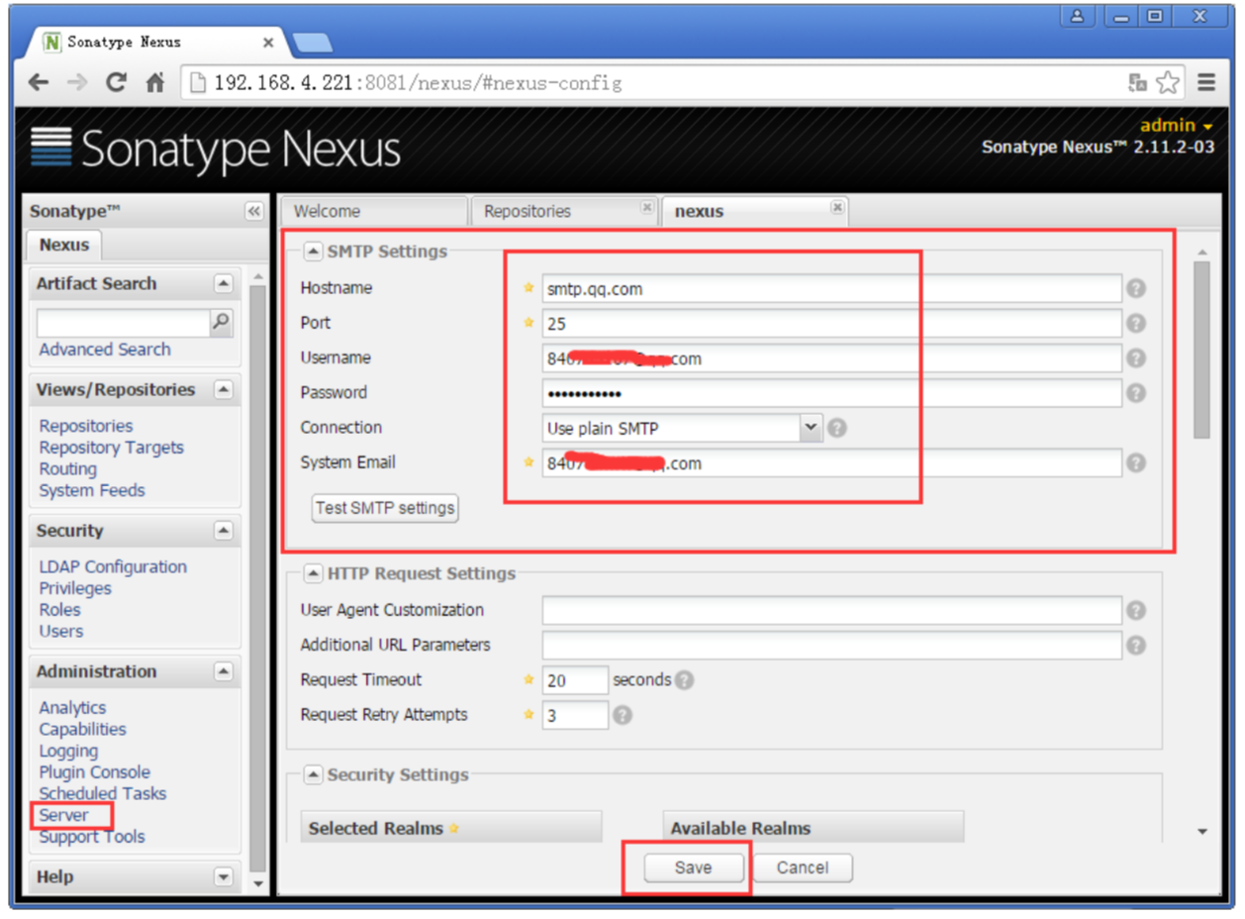The width and height of the screenshot is (1245, 919).
Task: Close the Sonatype Nexus browser tab
Action: click(x=268, y=43)
